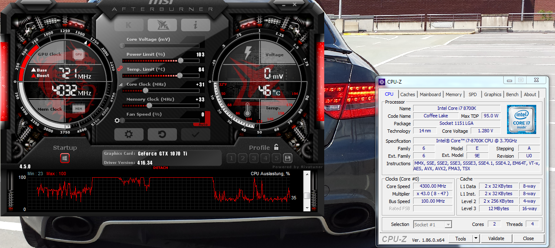
Task: Click the graph scrollbar thumb
Action: pos(307,196)
